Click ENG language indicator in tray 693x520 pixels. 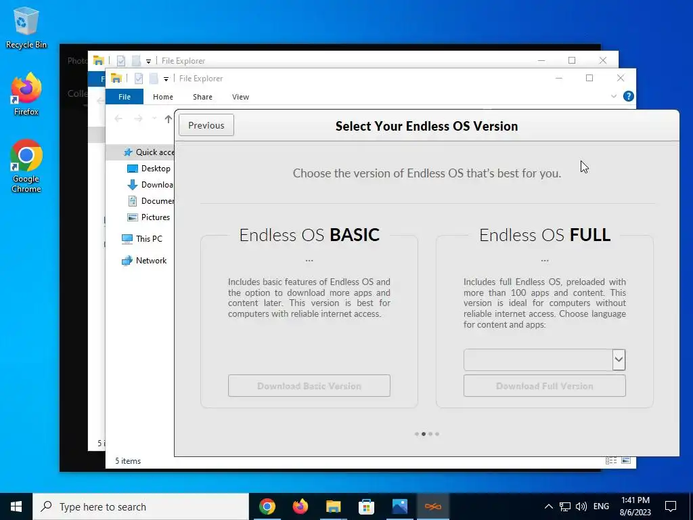601,506
